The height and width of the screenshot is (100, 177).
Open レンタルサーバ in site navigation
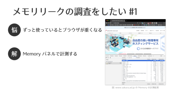coord(110,33)
